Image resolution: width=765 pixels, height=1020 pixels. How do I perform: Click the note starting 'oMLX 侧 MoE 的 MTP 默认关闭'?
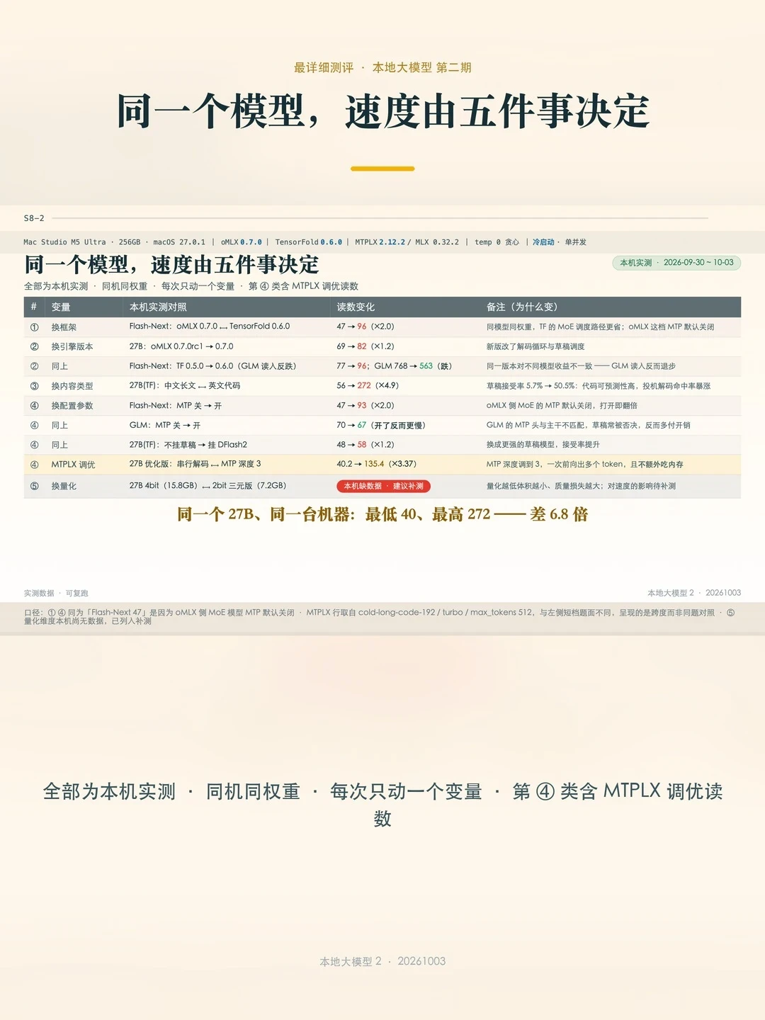point(562,406)
